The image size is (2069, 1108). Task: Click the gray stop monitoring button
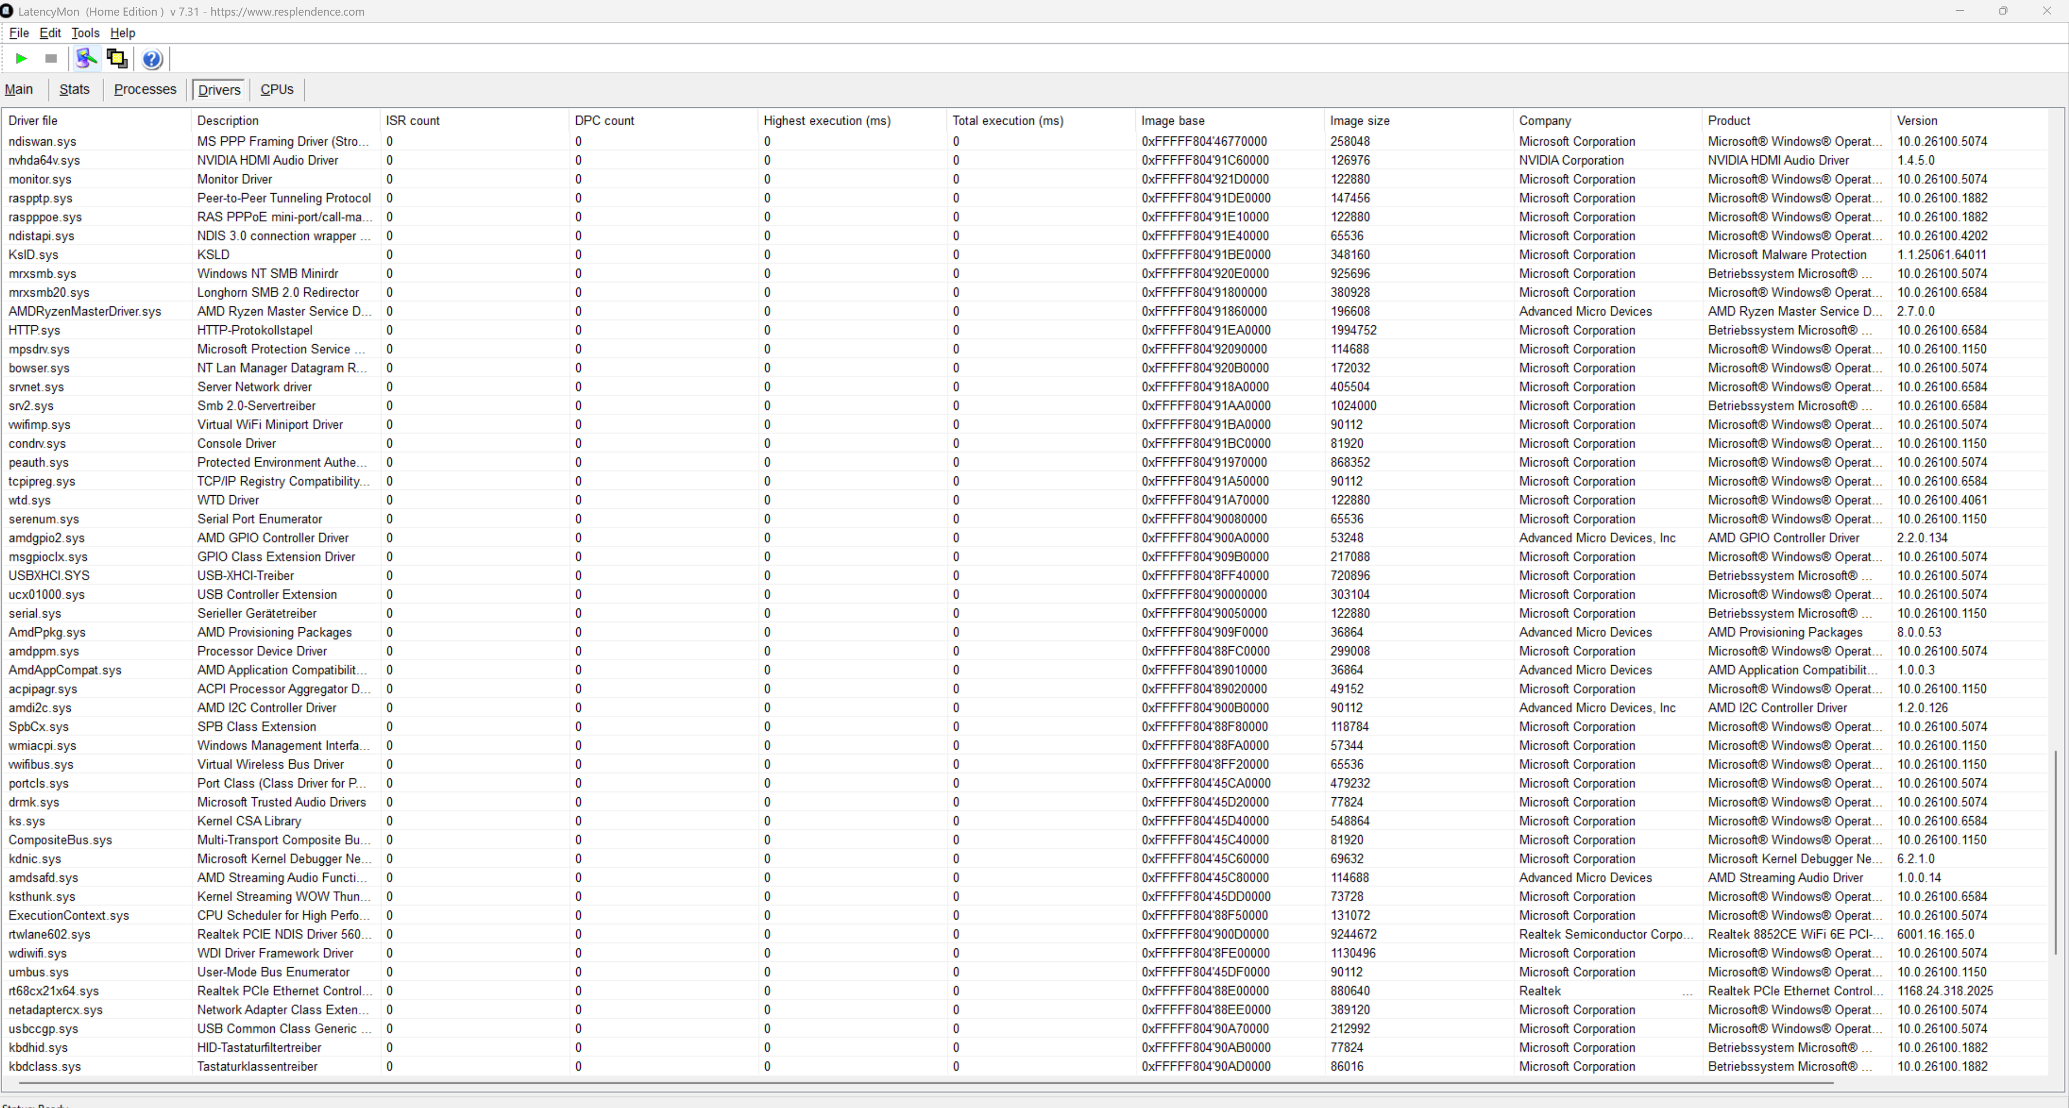(51, 59)
